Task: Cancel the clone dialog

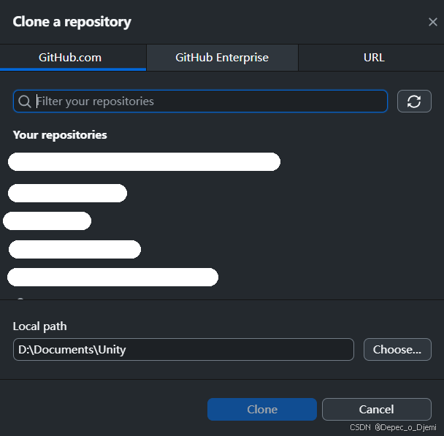Action: click(377, 410)
